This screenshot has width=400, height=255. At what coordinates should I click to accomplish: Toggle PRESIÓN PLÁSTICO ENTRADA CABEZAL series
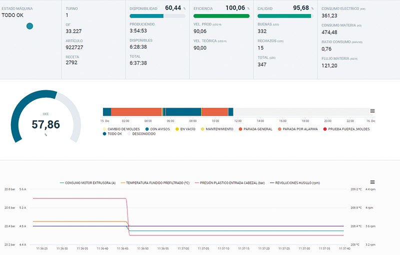231,183
